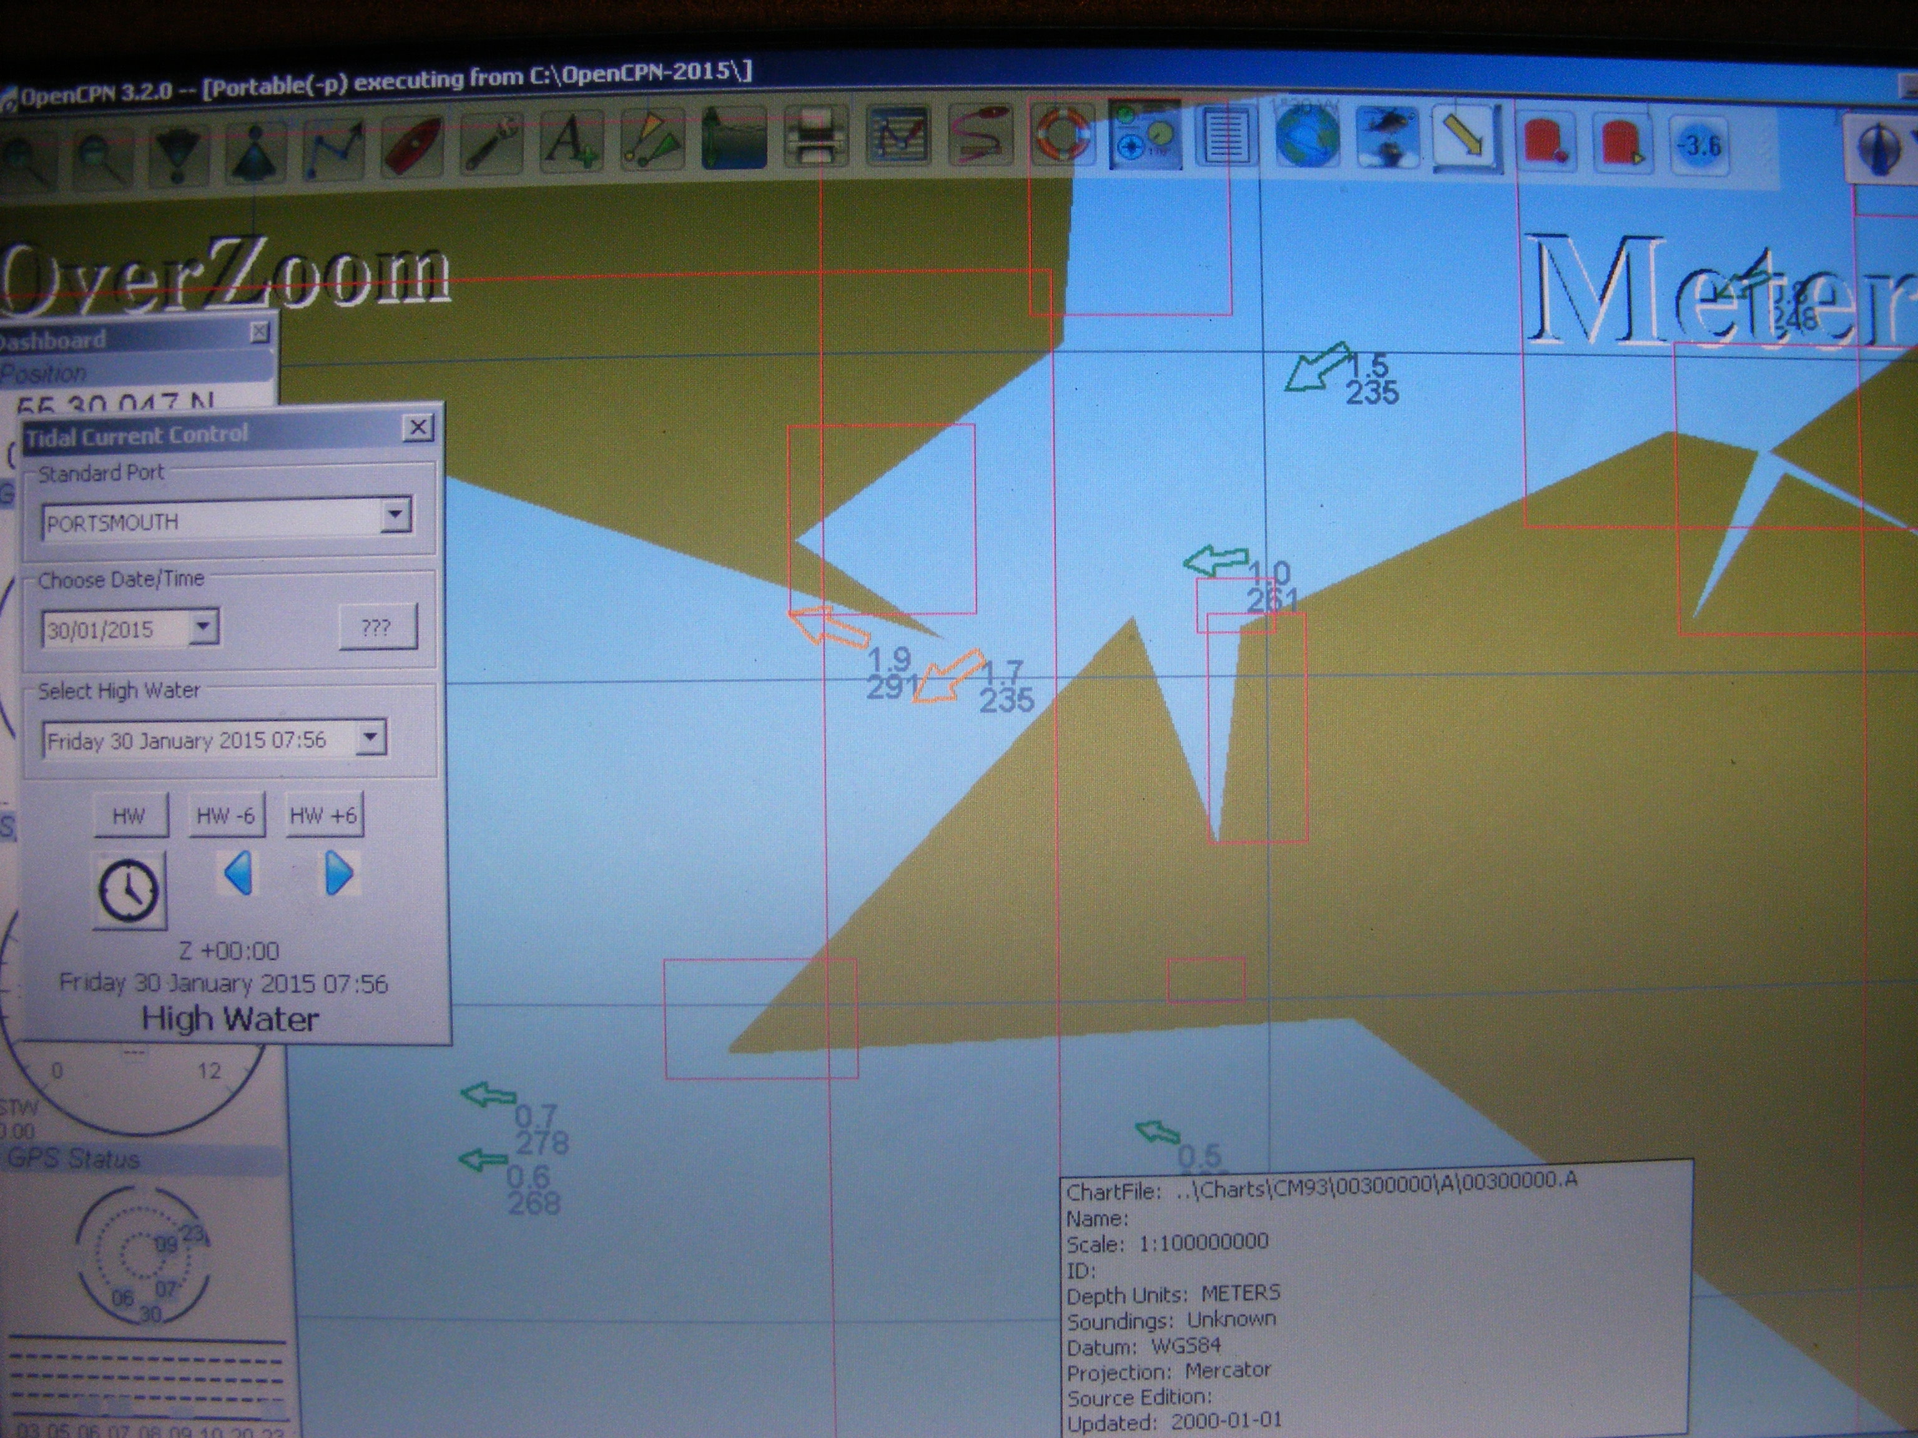Step tidal time forward with right blue arrow
The image size is (1918, 1438).
tap(338, 874)
